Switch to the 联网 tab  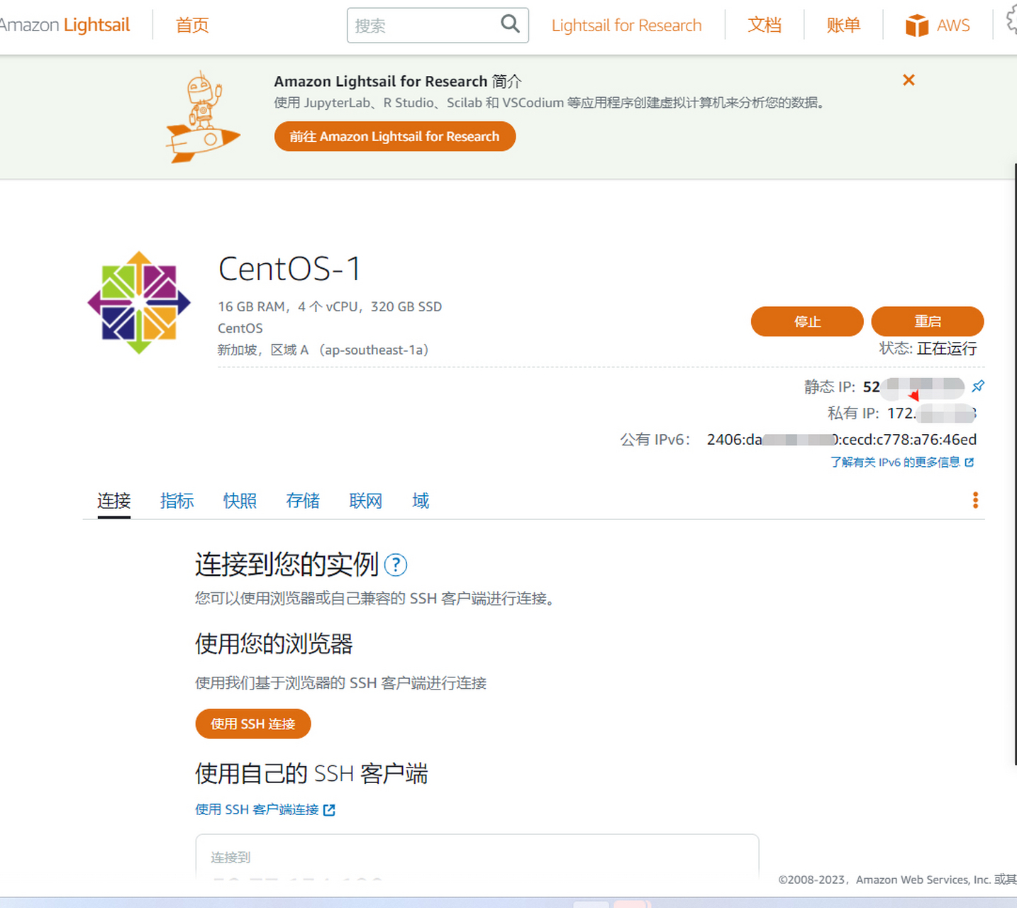coord(366,501)
